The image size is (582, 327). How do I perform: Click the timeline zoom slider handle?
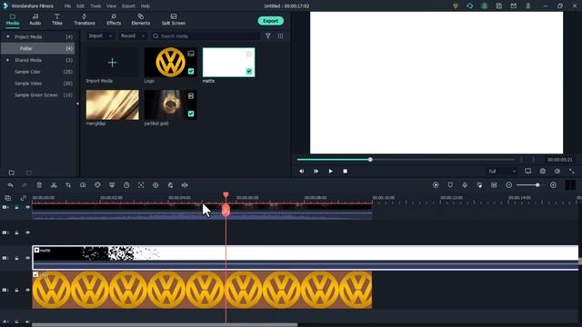click(537, 185)
